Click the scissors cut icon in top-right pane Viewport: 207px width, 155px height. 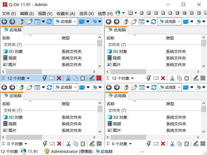(172, 78)
